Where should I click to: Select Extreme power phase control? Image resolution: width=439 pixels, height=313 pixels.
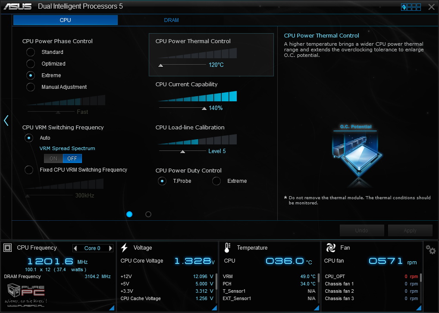tap(31, 75)
